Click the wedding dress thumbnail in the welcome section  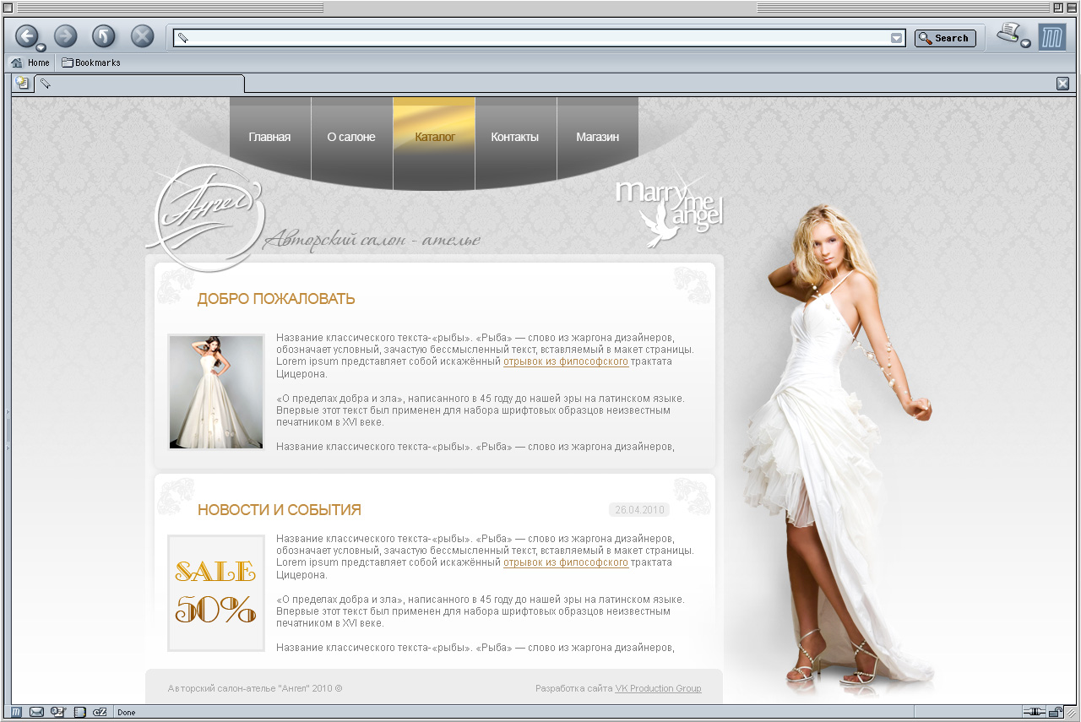(216, 392)
